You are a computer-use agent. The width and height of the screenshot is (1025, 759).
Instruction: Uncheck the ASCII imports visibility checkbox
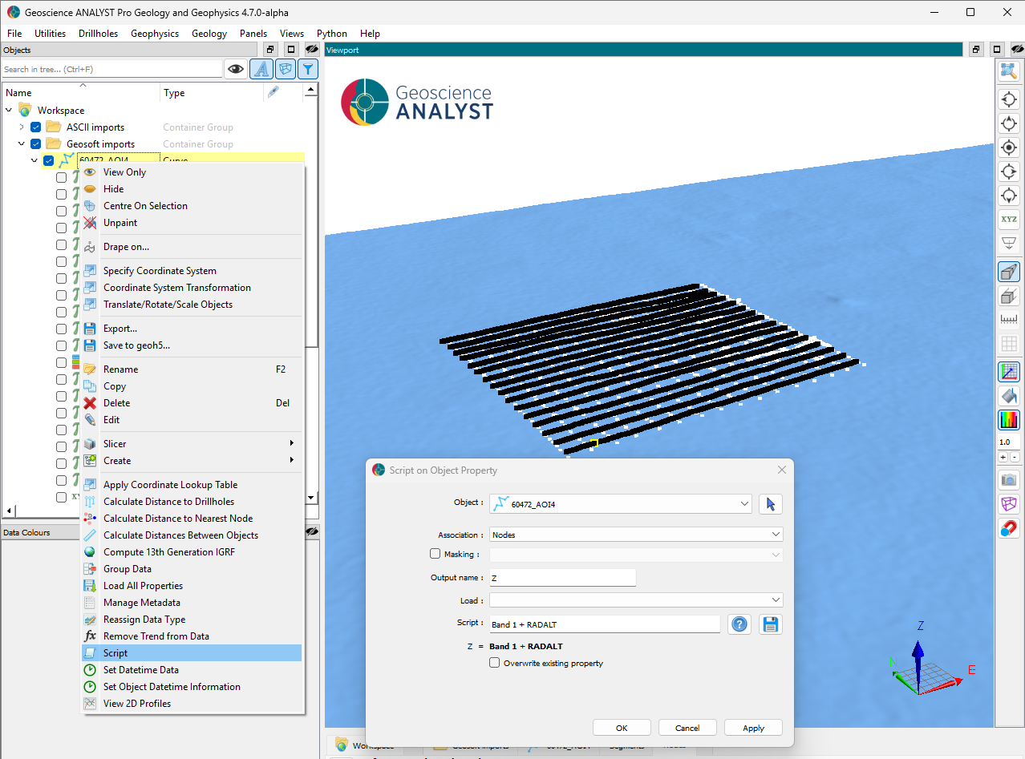(36, 127)
